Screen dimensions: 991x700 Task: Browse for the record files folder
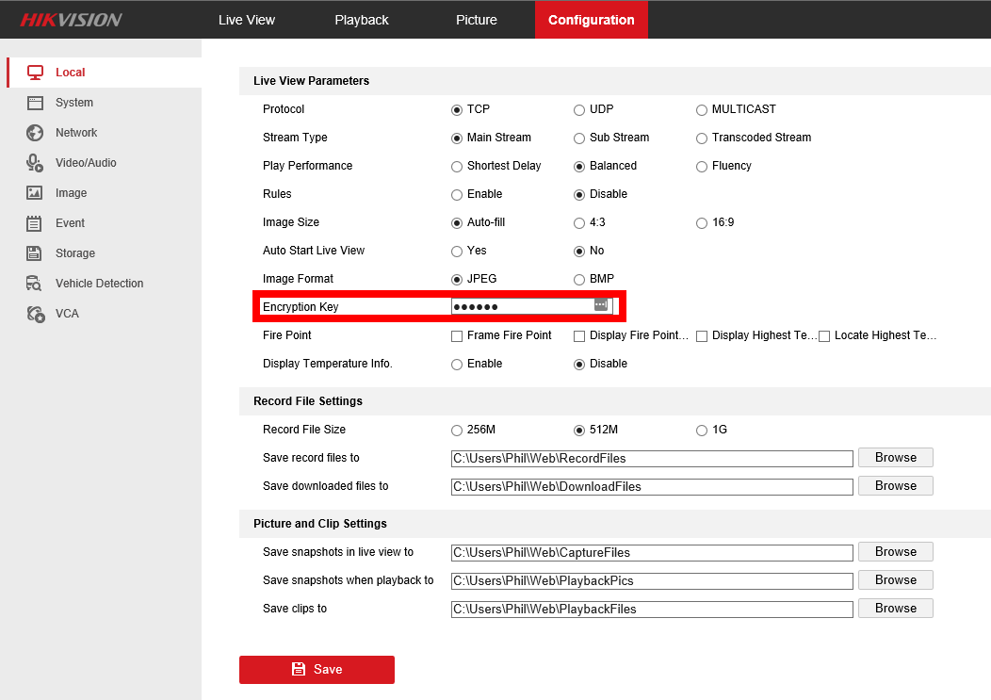[894, 457]
